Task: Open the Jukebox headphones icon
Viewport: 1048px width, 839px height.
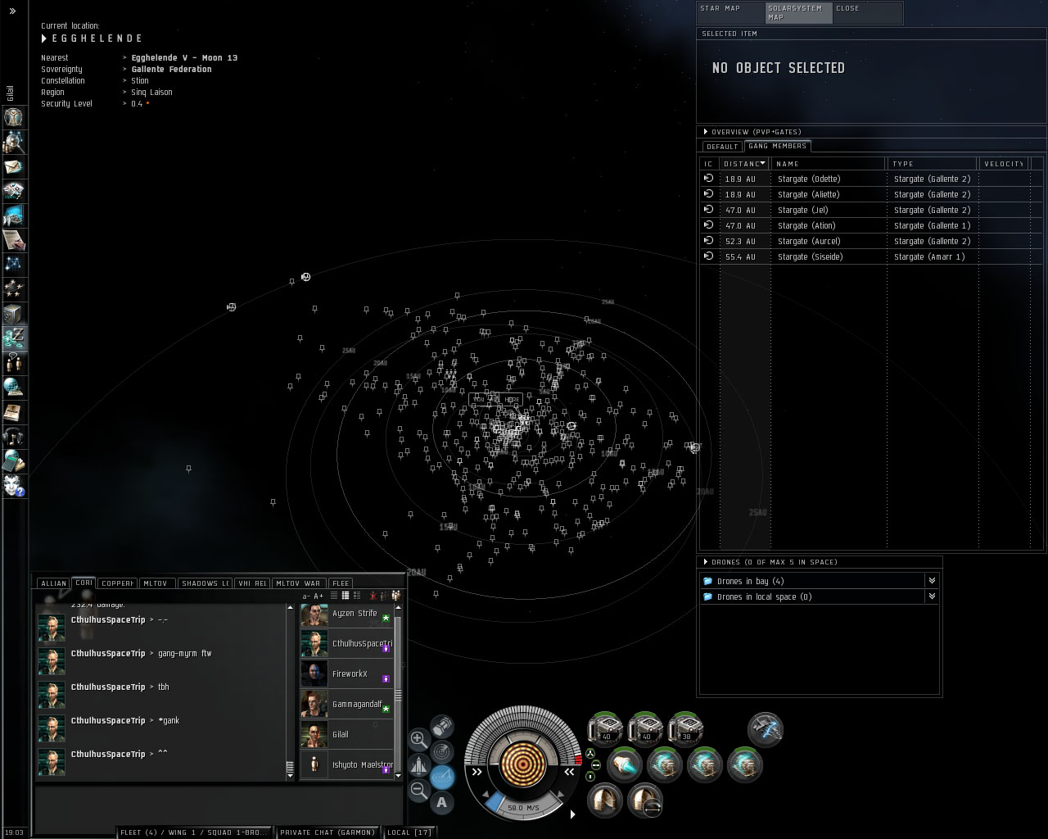Action: pos(14,437)
